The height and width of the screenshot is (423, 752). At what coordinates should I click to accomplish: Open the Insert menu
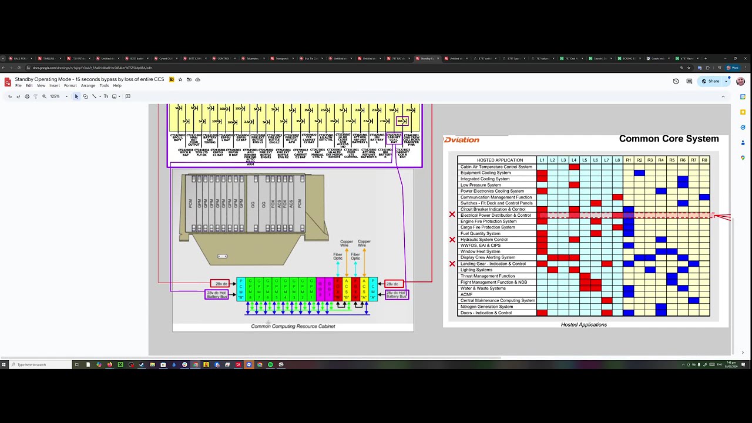click(55, 86)
